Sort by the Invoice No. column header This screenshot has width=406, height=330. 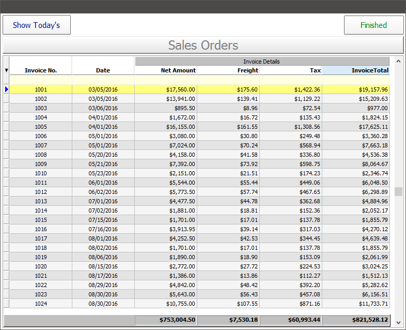click(41, 70)
